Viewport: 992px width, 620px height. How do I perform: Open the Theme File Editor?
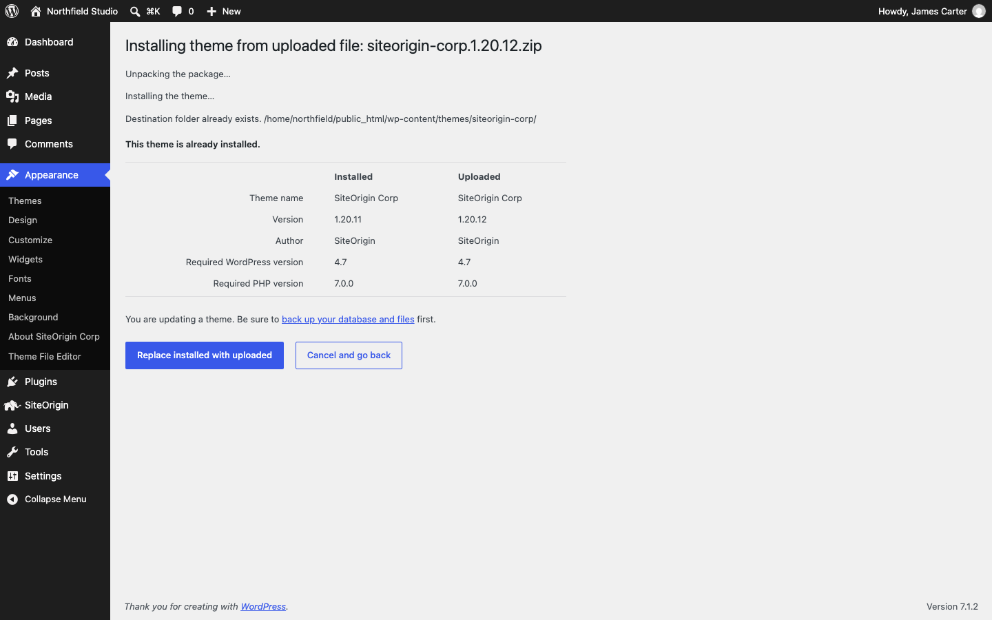(45, 356)
